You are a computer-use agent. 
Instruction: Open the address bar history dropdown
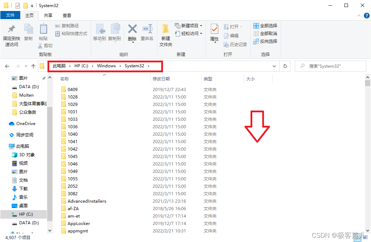[274, 66]
